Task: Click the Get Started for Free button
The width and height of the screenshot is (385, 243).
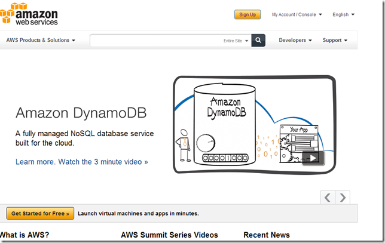Action: click(x=41, y=213)
